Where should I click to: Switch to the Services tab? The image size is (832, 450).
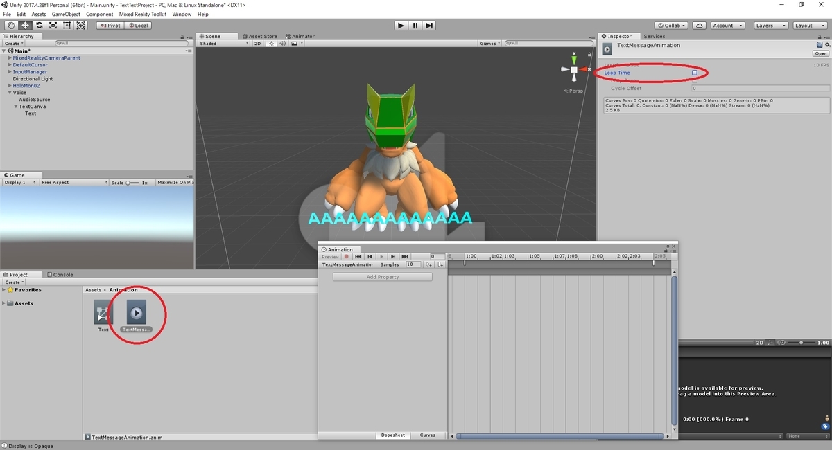point(654,36)
